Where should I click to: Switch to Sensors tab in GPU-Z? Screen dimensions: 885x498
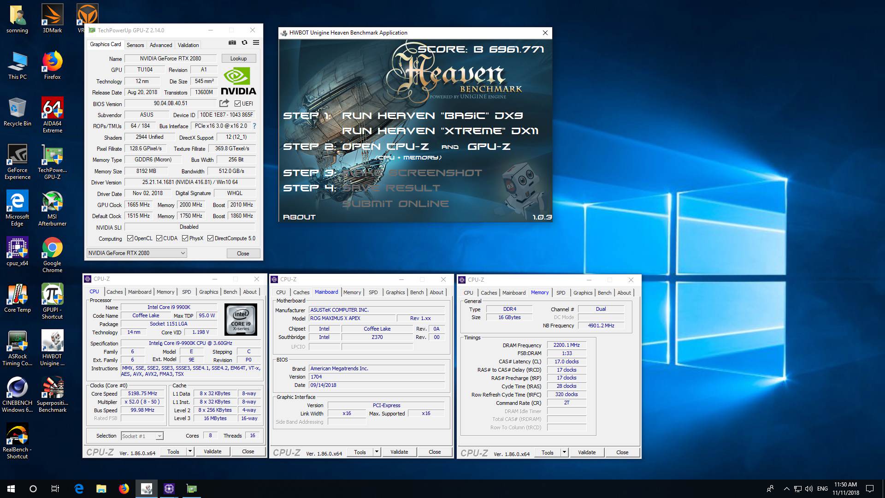(x=136, y=45)
